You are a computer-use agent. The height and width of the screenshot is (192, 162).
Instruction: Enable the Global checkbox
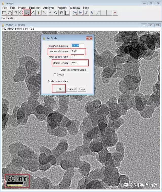pos(55,74)
